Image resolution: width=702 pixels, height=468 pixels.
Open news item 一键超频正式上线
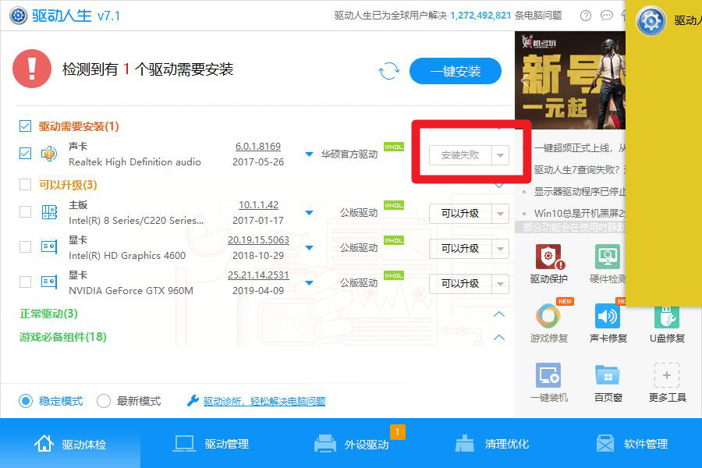click(580, 147)
